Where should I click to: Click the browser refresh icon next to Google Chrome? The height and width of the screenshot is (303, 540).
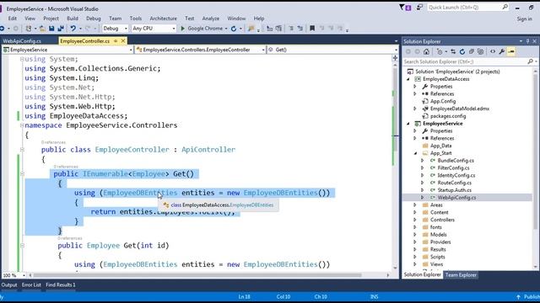(x=234, y=29)
